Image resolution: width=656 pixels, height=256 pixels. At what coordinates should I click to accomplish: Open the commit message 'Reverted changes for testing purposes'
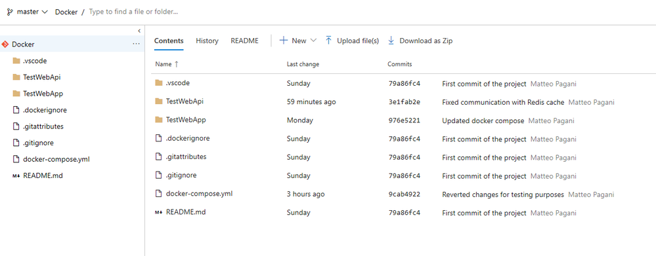coord(503,194)
